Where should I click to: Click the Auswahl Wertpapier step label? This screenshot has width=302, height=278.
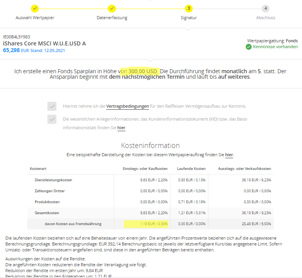[x=35, y=18]
